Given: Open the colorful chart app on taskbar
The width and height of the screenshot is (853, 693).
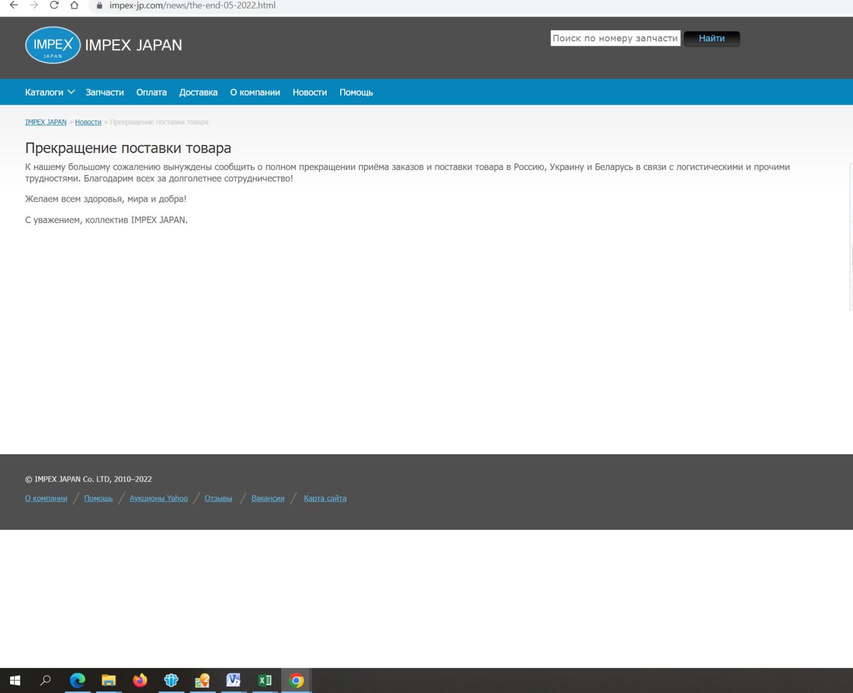Looking at the screenshot, I should (202, 680).
